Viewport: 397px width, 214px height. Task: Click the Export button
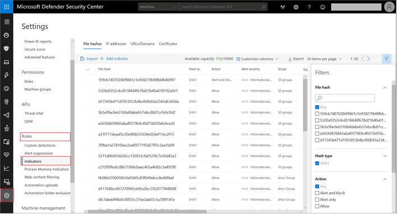pyautogui.click(x=296, y=59)
